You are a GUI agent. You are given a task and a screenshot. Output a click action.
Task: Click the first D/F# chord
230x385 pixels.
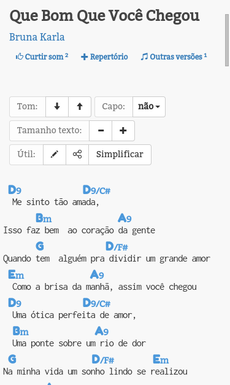(117, 246)
